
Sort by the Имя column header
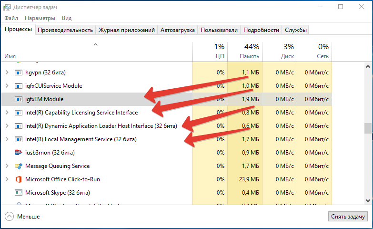point(97,52)
